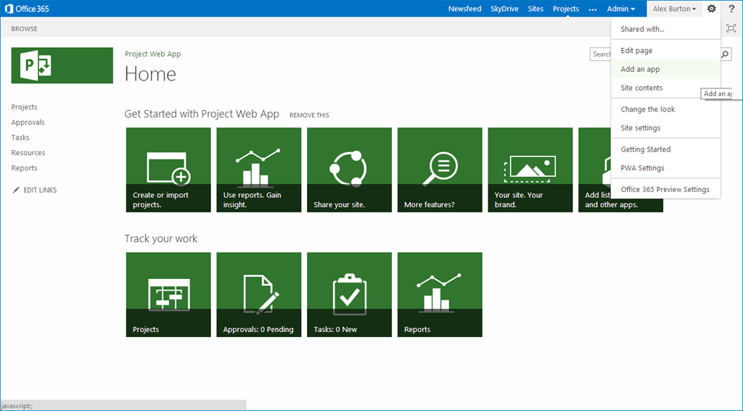Open Reports in the left sidebar
Screen dimensions: 743x411
pos(24,168)
